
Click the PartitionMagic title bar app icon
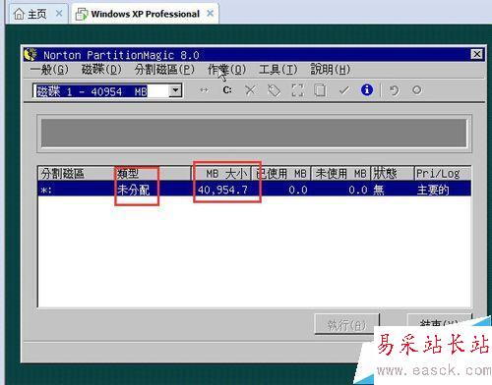pyautogui.click(x=31, y=54)
